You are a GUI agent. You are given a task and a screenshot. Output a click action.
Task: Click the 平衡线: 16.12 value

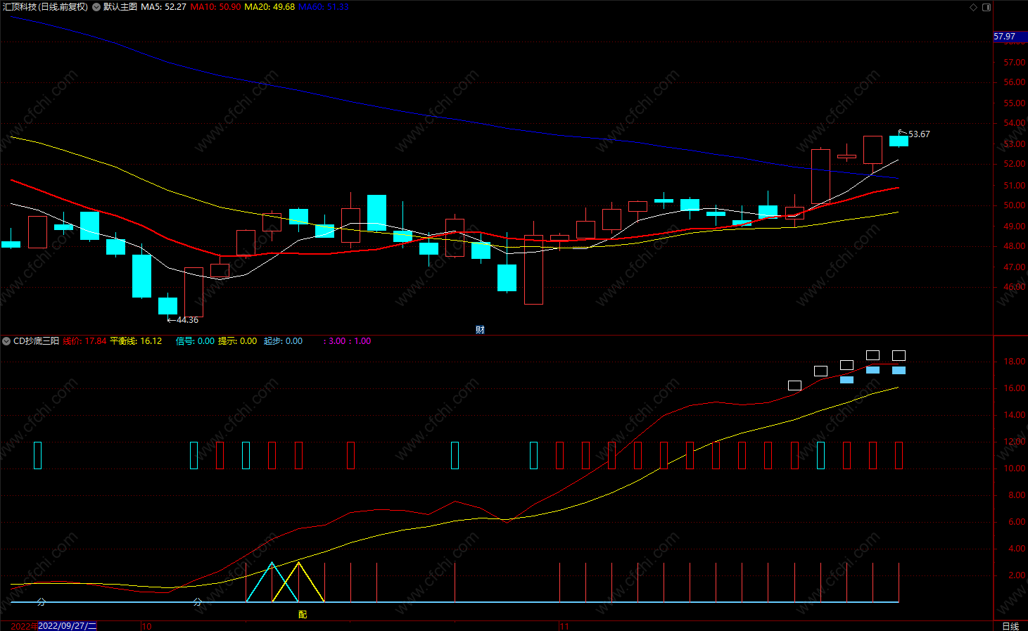[x=136, y=341]
